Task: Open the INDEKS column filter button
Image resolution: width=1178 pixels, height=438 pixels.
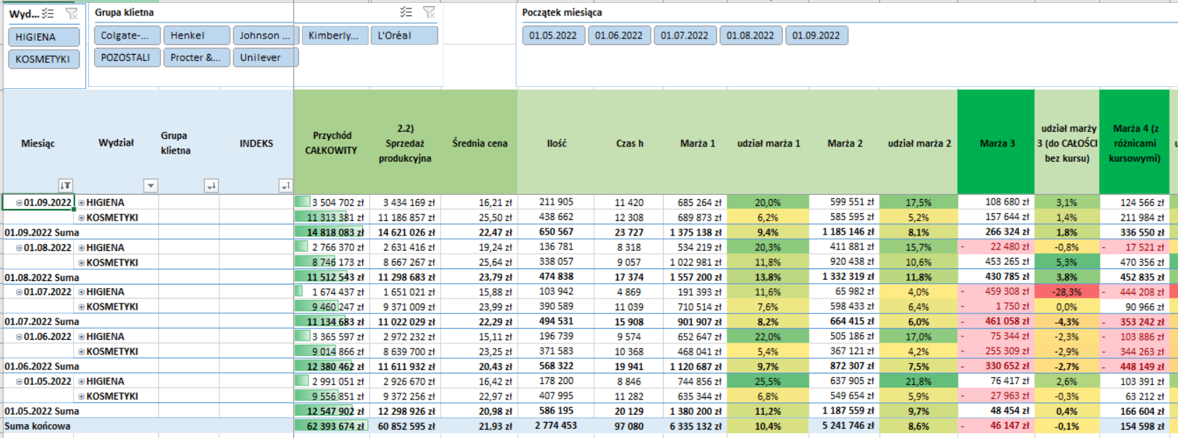Action: (x=285, y=186)
